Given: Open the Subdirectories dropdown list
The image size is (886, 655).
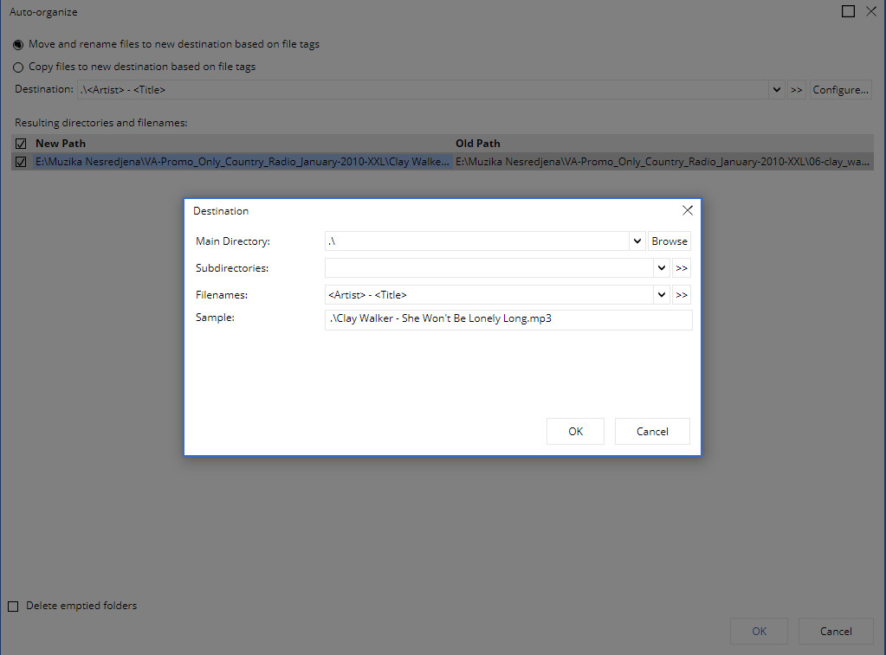Looking at the screenshot, I should (x=662, y=268).
